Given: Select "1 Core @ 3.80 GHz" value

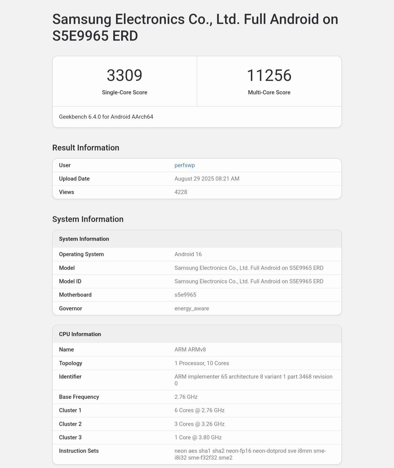Looking at the screenshot, I should tap(198, 437).
